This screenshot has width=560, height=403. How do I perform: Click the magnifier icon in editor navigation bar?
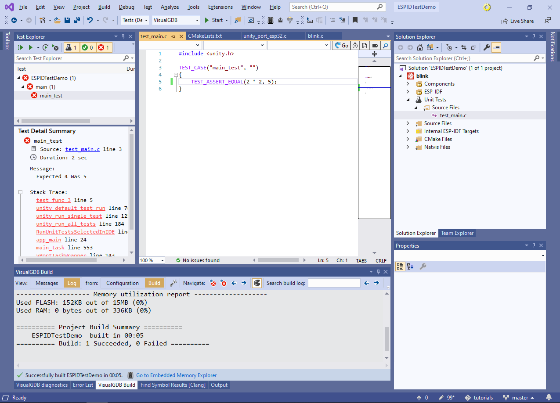tap(385, 45)
